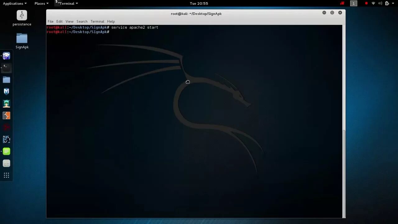Launch BeEF from the dock
398x224 pixels.
point(7,139)
